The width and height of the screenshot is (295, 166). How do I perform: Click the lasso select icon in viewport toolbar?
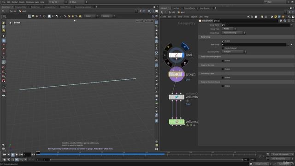53,17
